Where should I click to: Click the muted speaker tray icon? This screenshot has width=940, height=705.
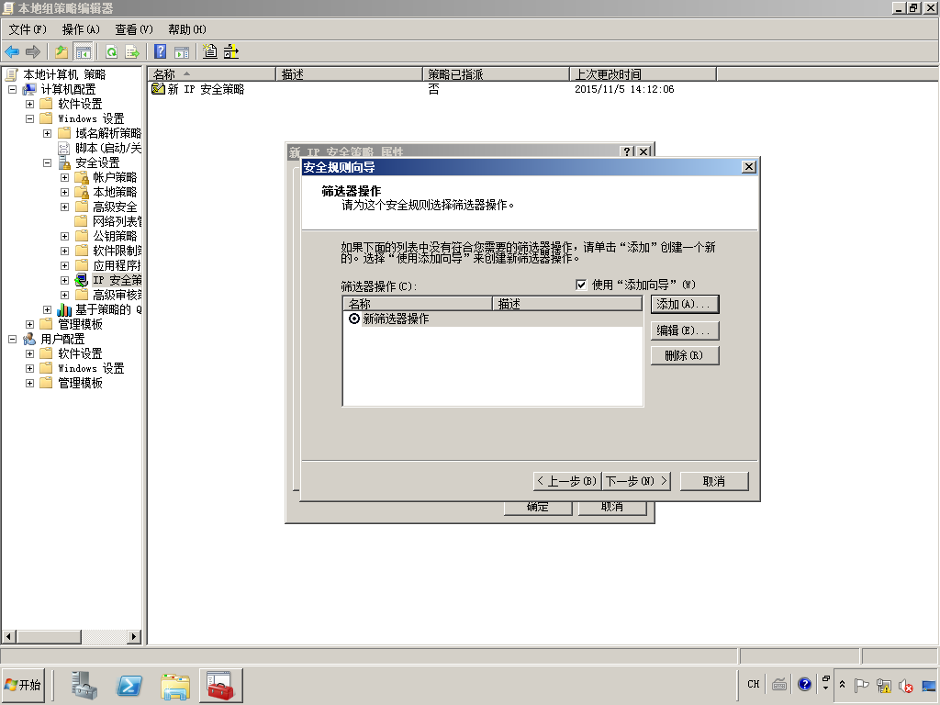905,685
